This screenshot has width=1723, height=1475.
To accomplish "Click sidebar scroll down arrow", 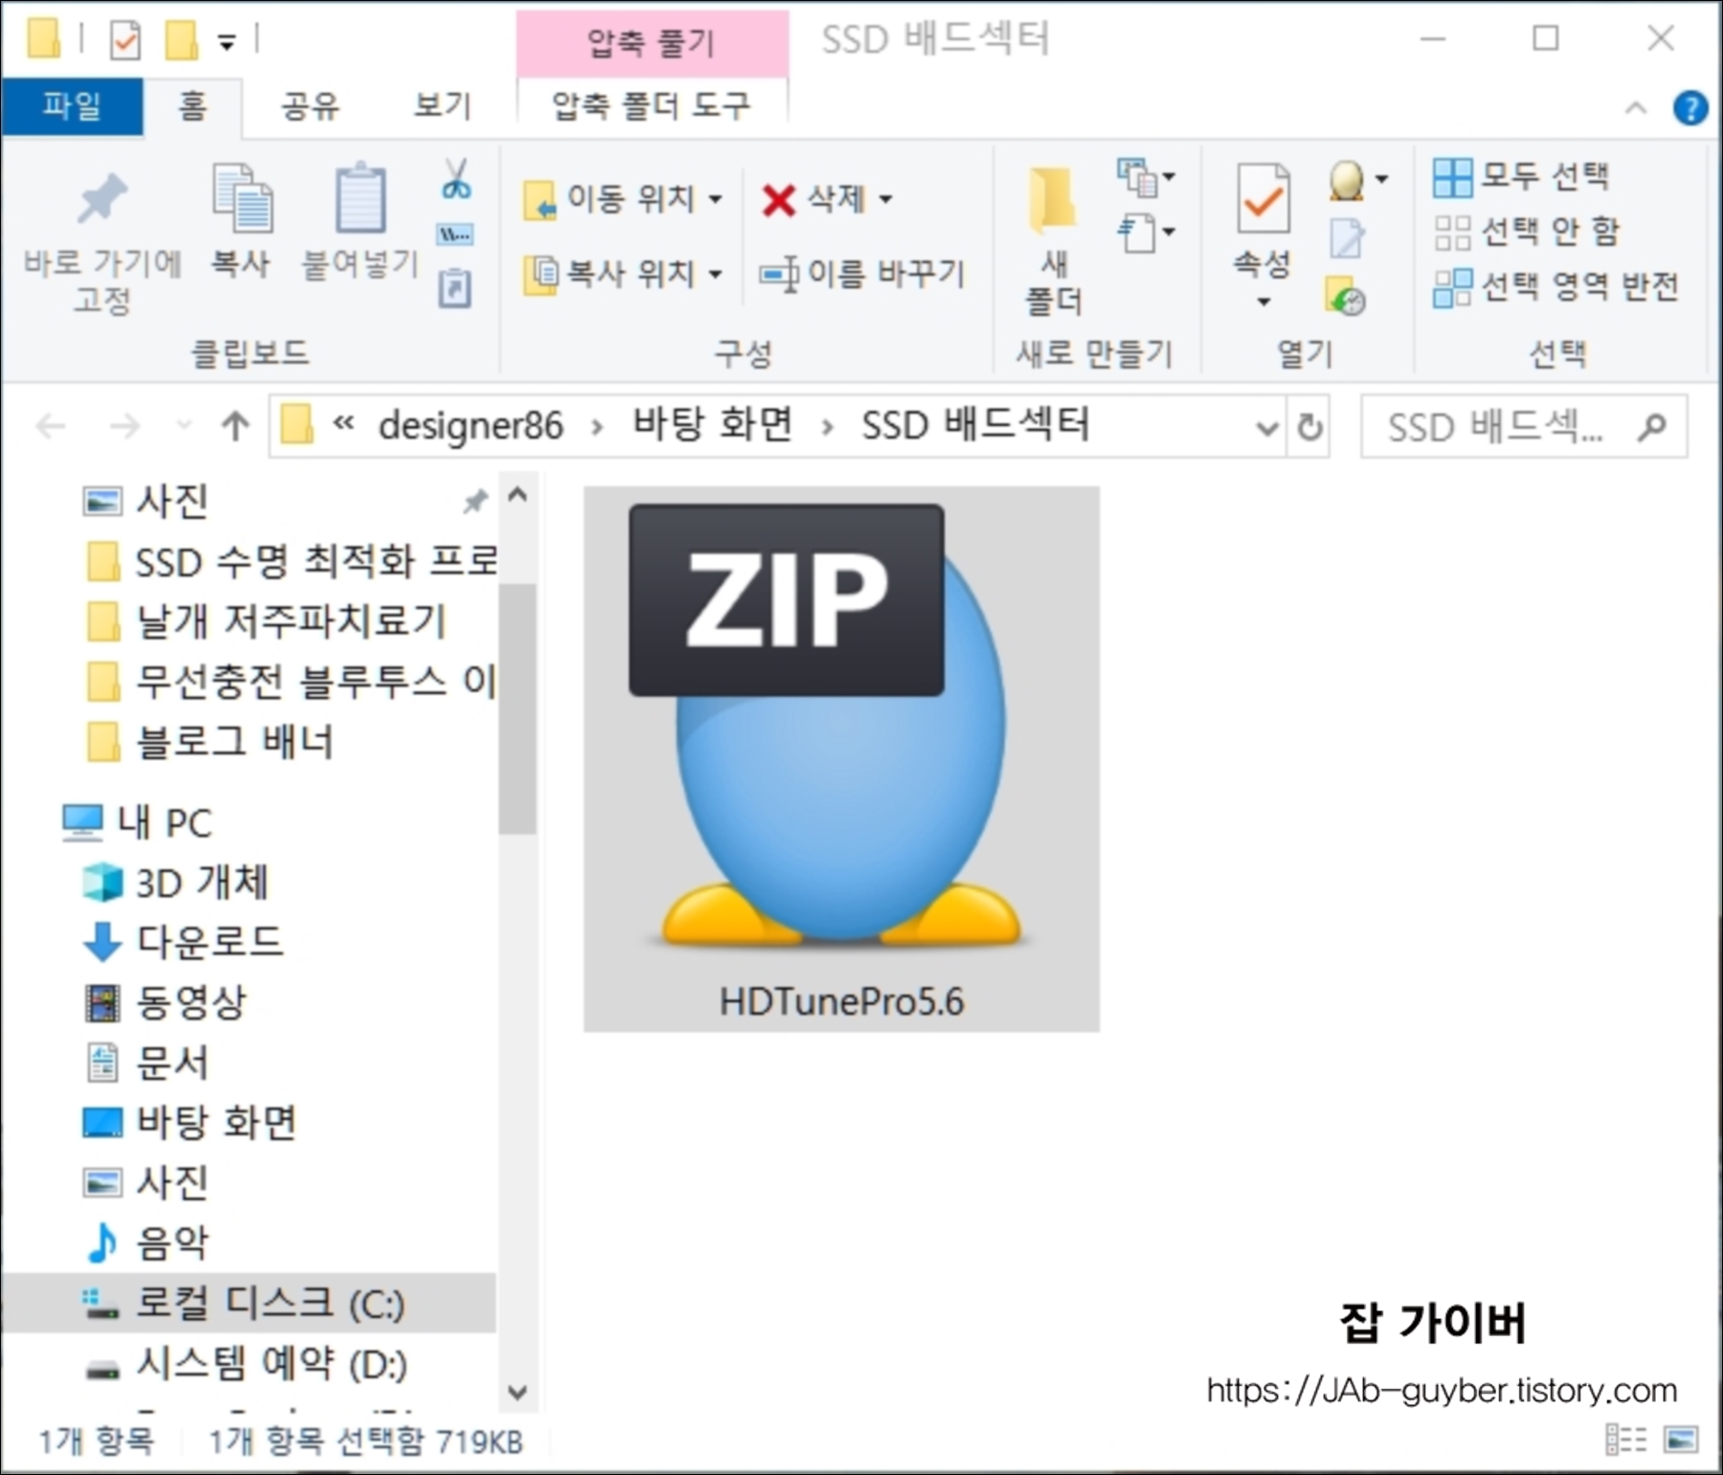I will point(517,1392).
